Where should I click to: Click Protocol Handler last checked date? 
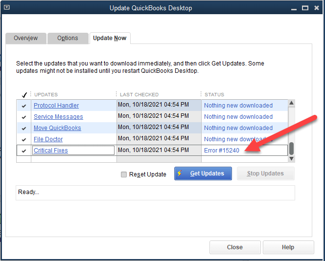coord(153,105)
